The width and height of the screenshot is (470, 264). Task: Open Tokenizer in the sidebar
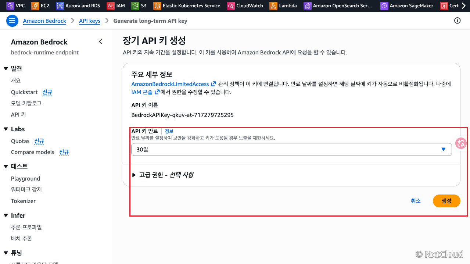click(x=23, y=201)
